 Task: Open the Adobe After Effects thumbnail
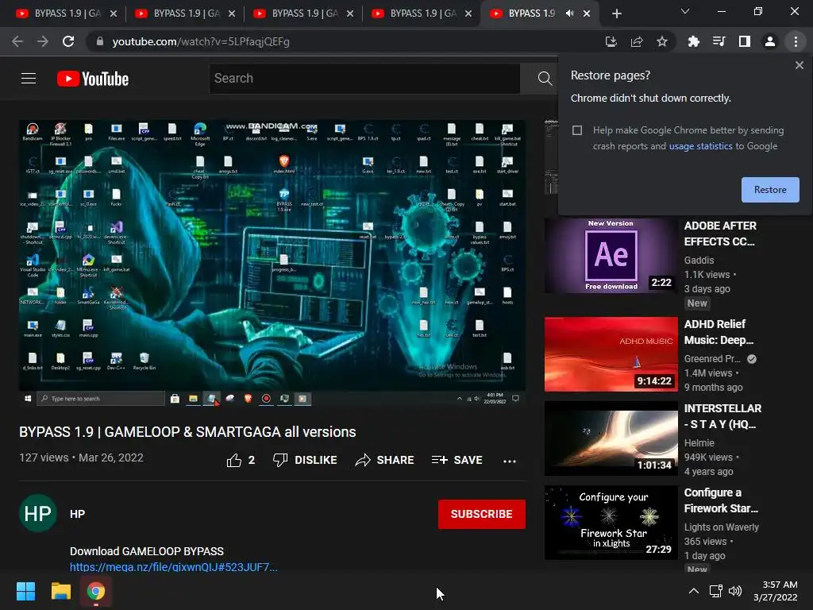click(x=611, y=256)
